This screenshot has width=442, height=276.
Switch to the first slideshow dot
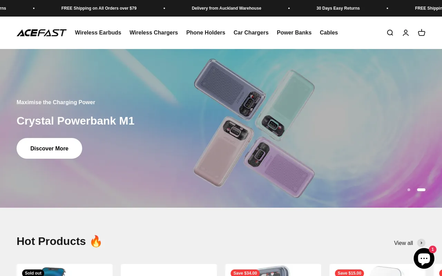coord(409,190)
